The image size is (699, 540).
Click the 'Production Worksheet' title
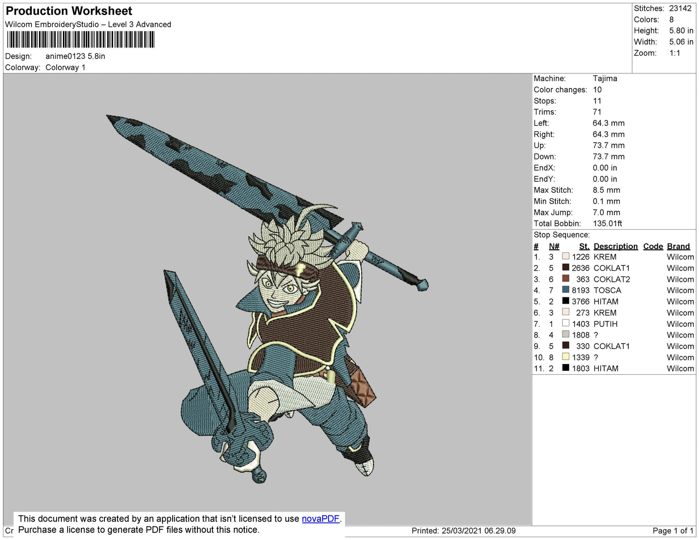[69, 11]
